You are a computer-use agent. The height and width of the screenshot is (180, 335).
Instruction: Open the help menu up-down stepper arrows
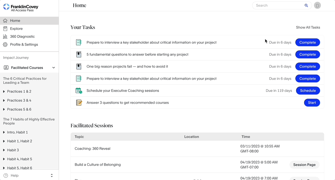tap(52, 175)
